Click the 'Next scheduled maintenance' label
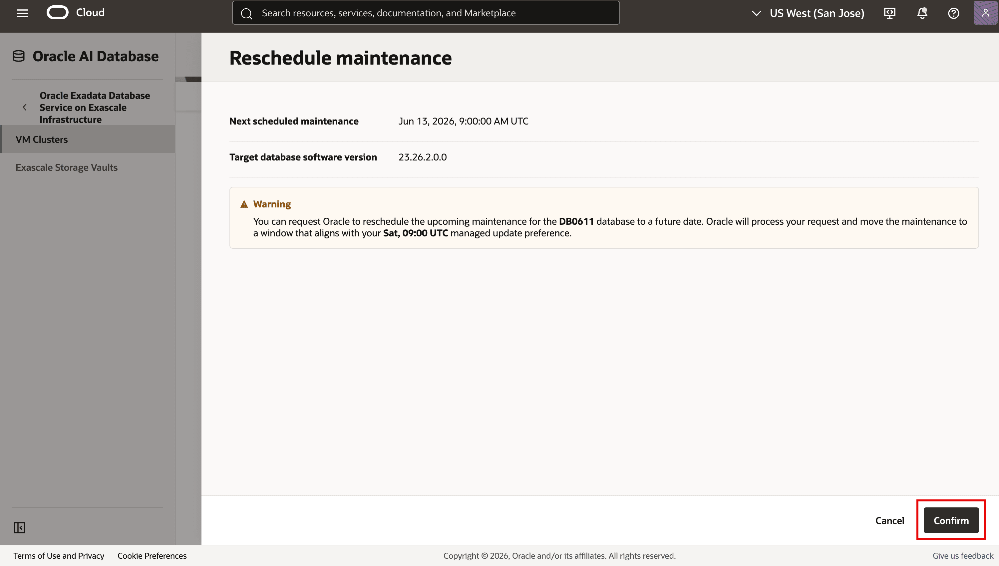 pyautogui.click(x=294, y=121)
